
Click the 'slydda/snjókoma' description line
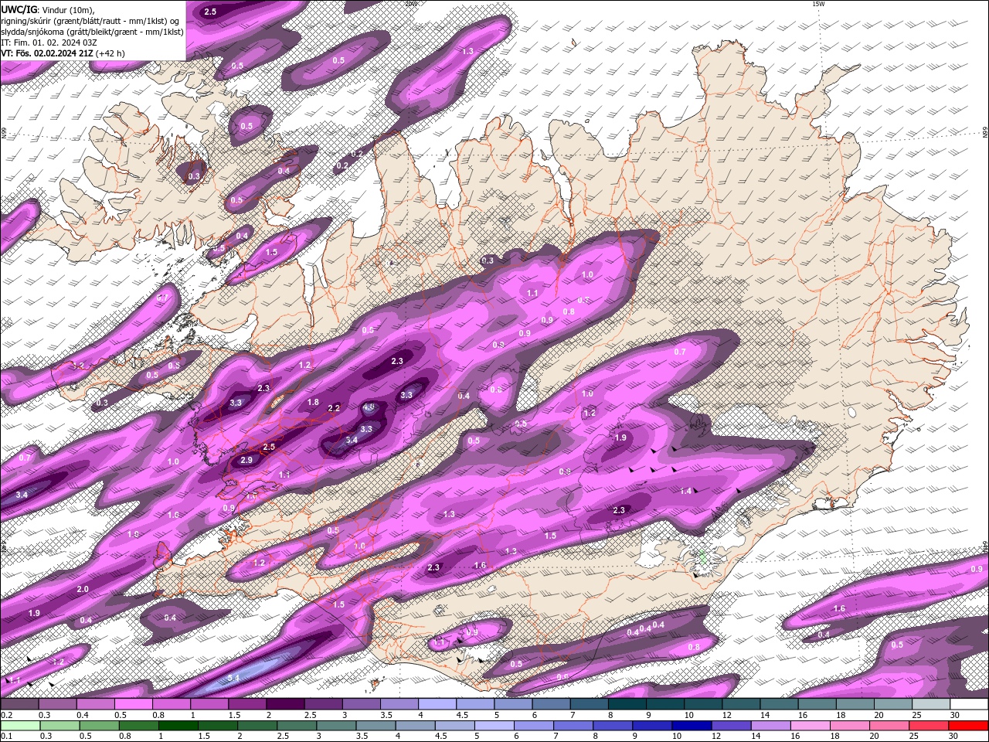(92, 32)
